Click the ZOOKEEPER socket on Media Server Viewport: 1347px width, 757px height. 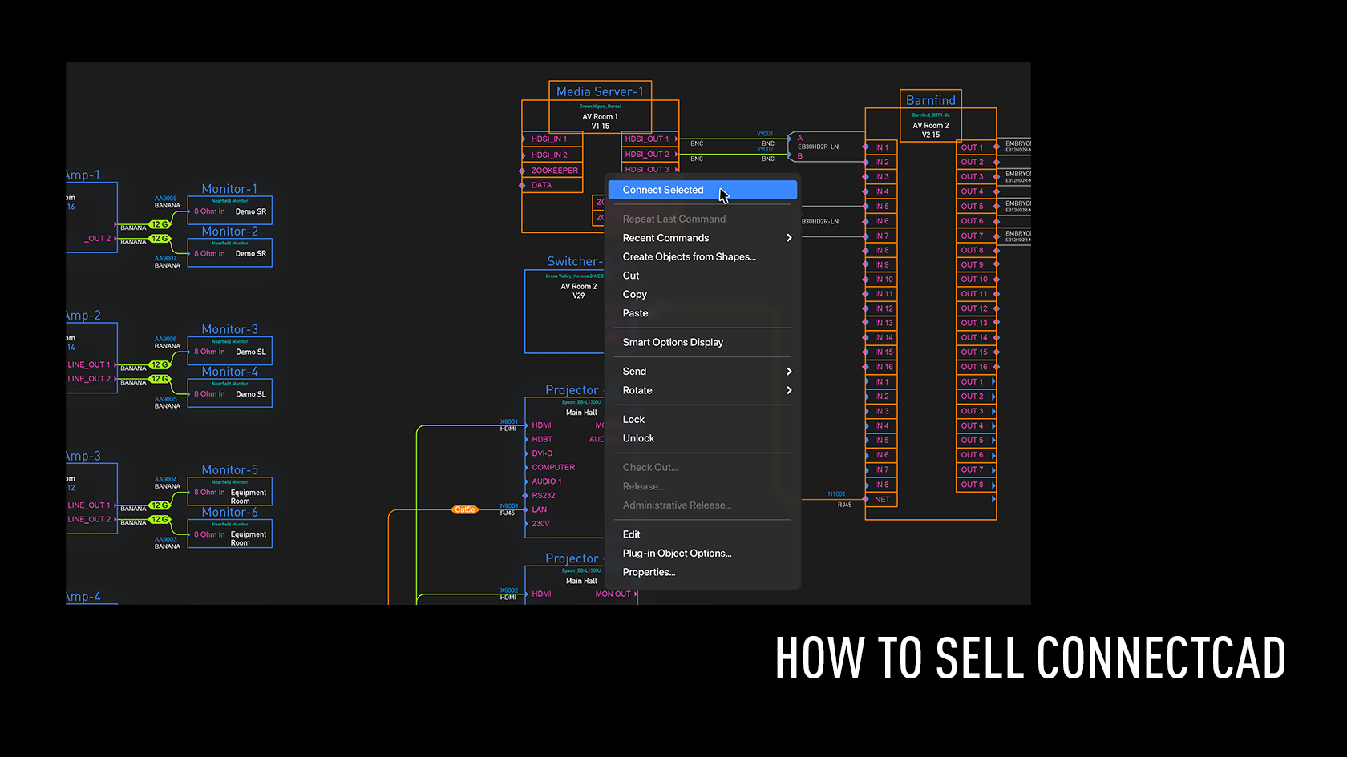tap(554, 171)
